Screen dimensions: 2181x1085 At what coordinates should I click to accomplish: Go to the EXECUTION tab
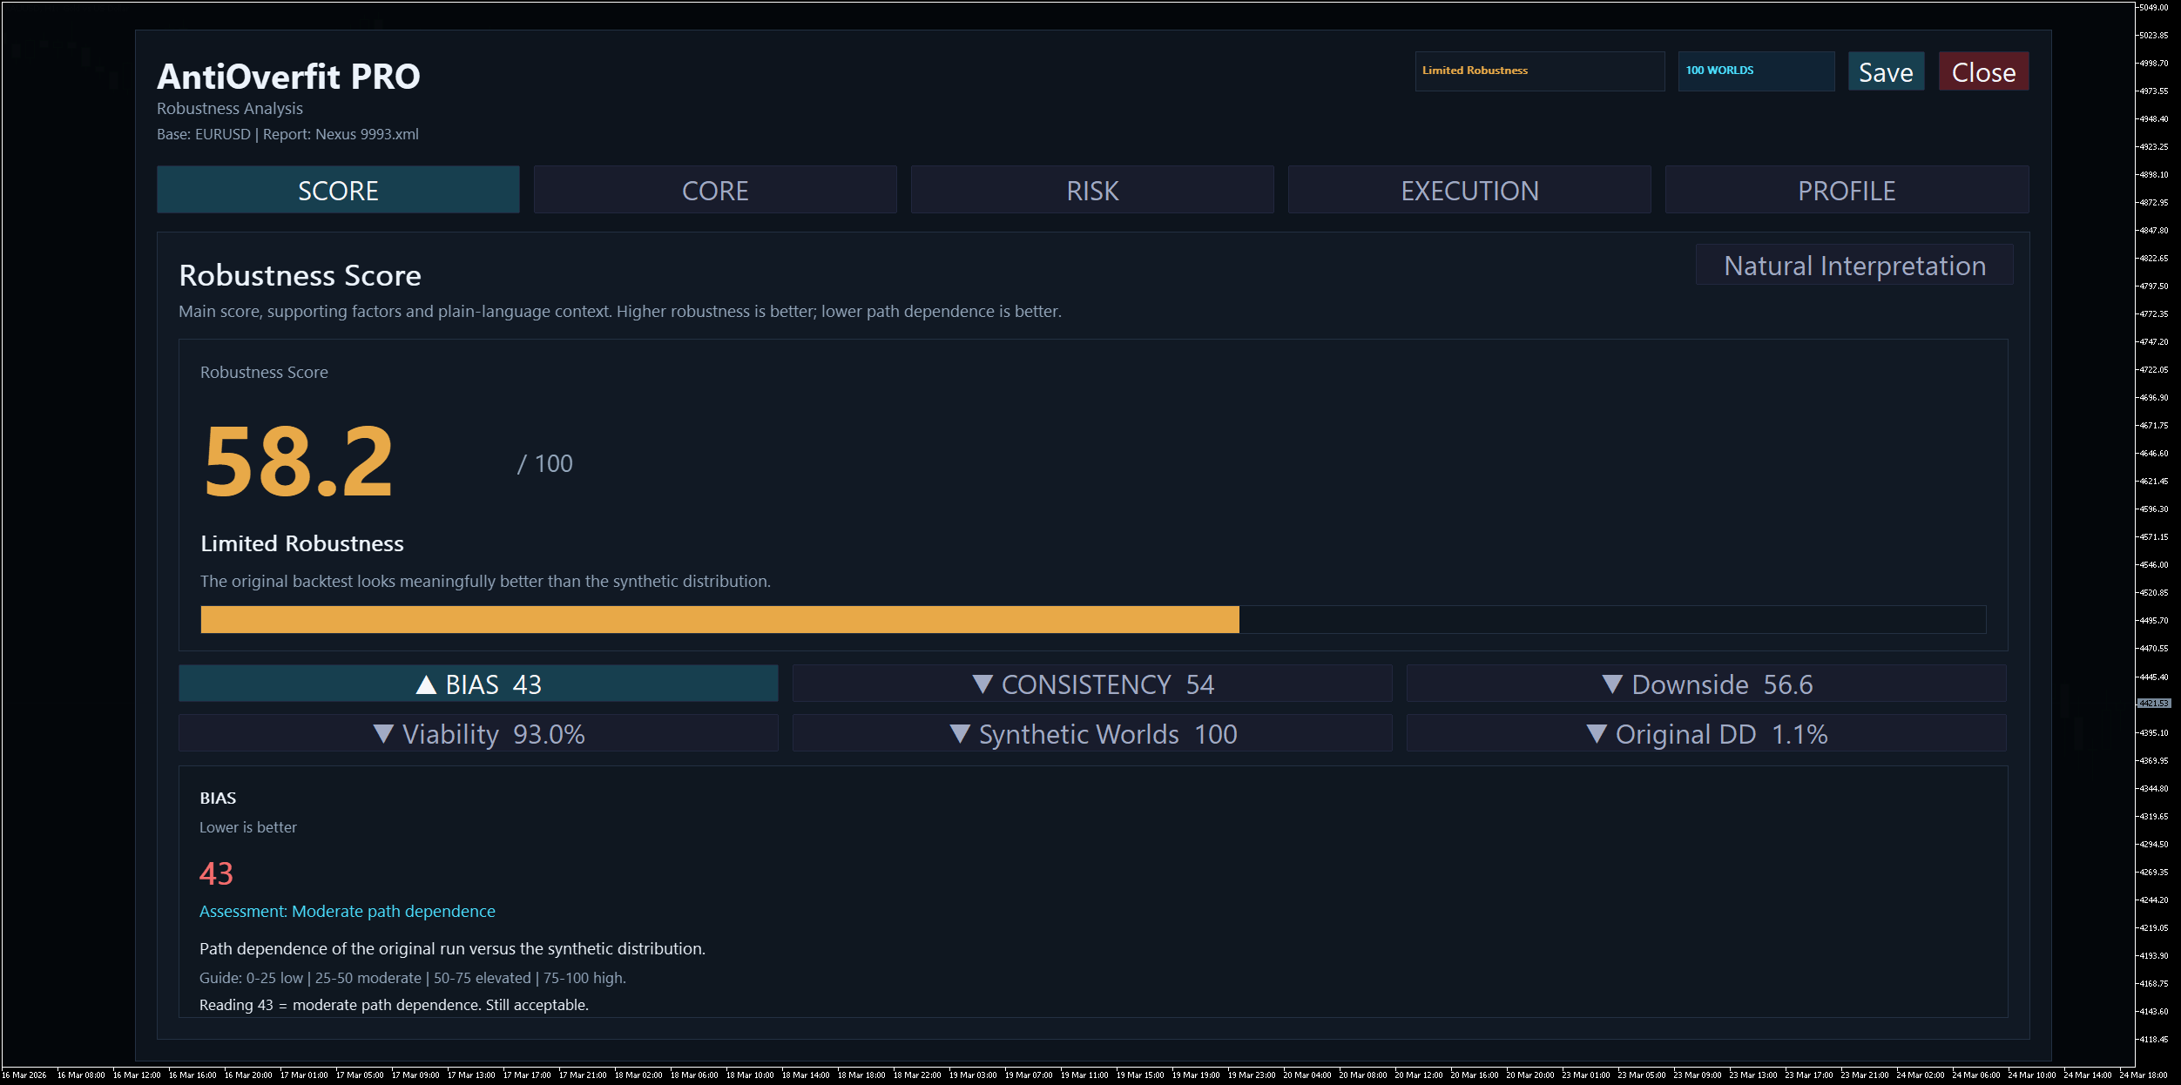[x=1469, y=190]
